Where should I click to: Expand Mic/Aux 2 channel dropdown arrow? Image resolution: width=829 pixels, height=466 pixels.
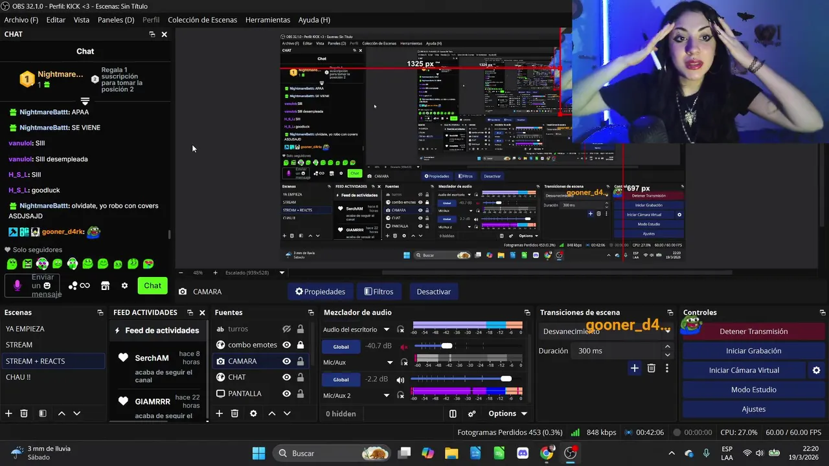coord(387,395)
